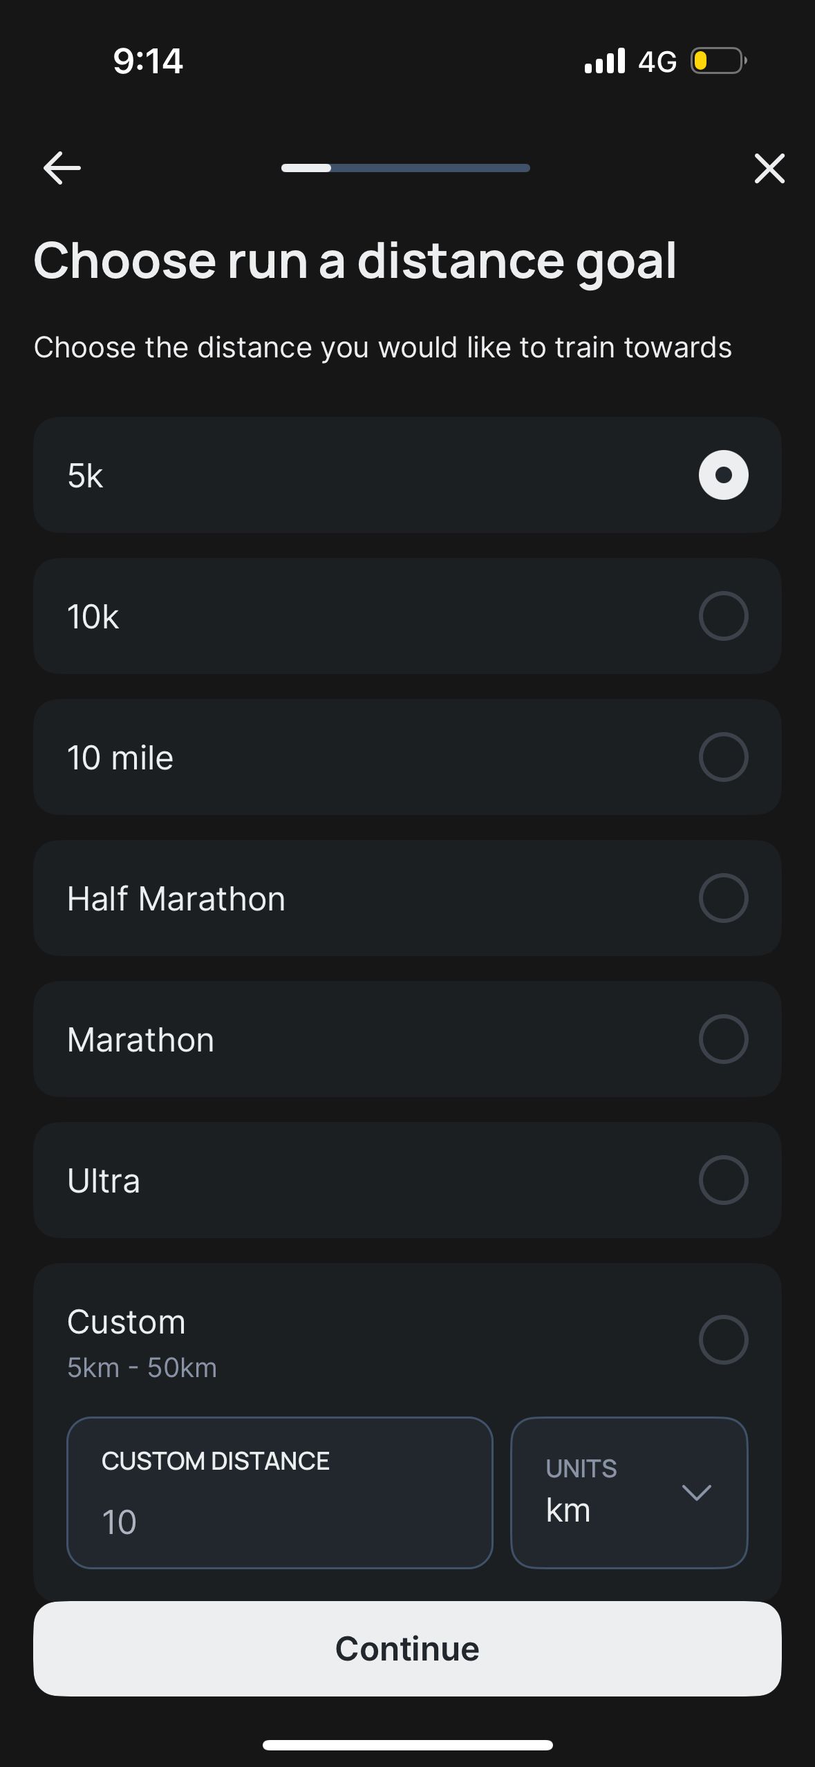Select the Ultra distance radio button
Viewport: 815px width, 1767px height.
point(723,1180)
